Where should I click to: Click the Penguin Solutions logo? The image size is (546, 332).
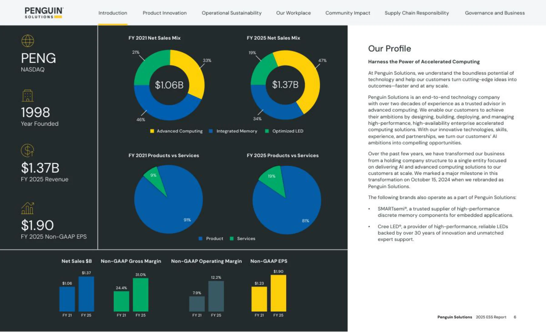44,13
